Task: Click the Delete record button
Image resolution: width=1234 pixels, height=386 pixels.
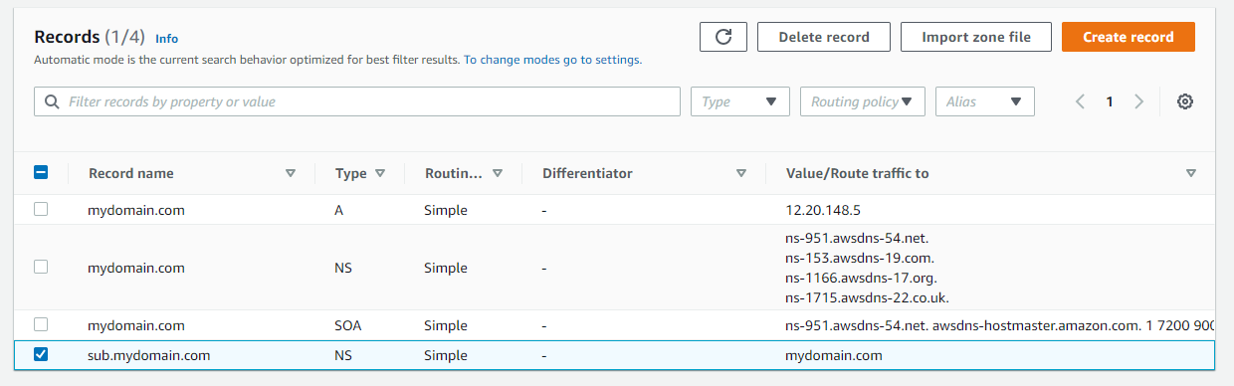Action: coord(823,37)
